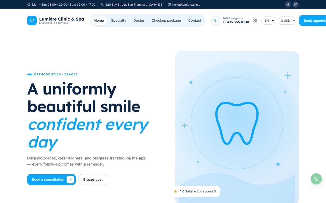Open the Specialty menu item

[x=119, y=21]
